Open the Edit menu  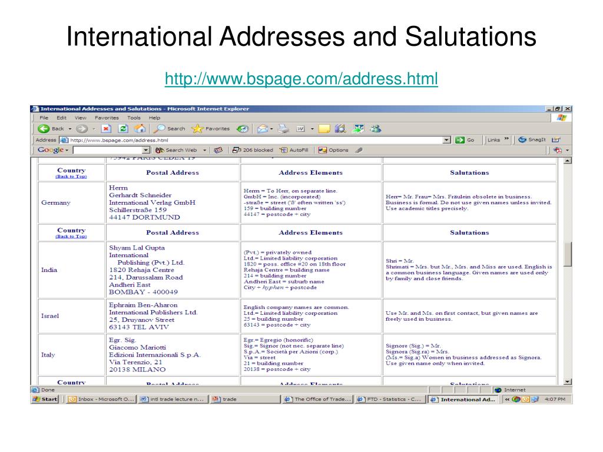click(61, 118)
